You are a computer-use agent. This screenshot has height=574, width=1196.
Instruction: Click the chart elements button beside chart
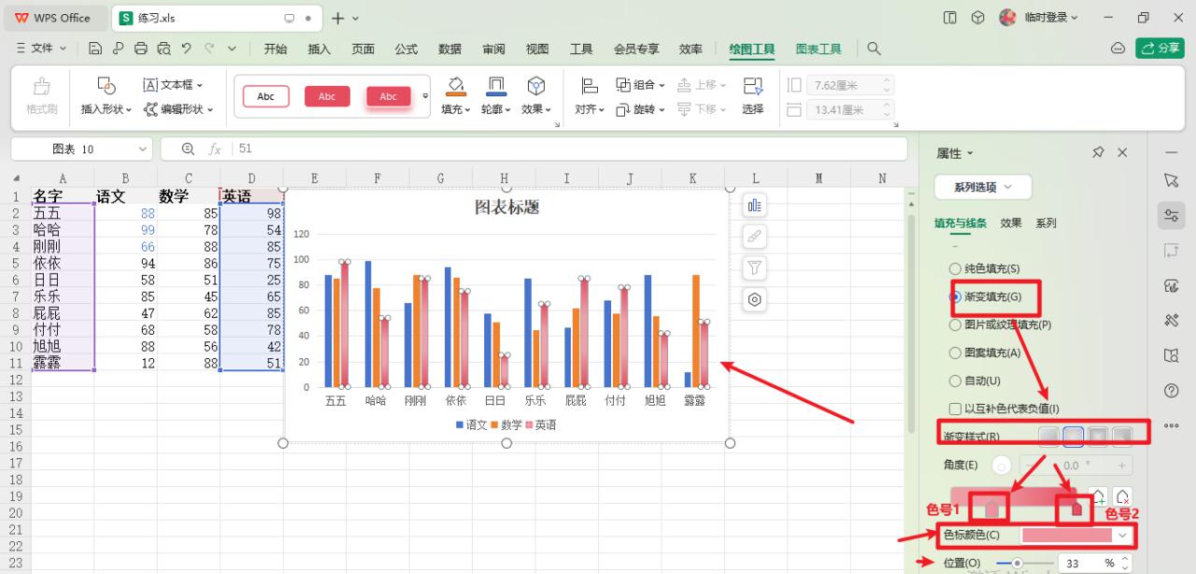pyautogui.click(x=755, y=206)
